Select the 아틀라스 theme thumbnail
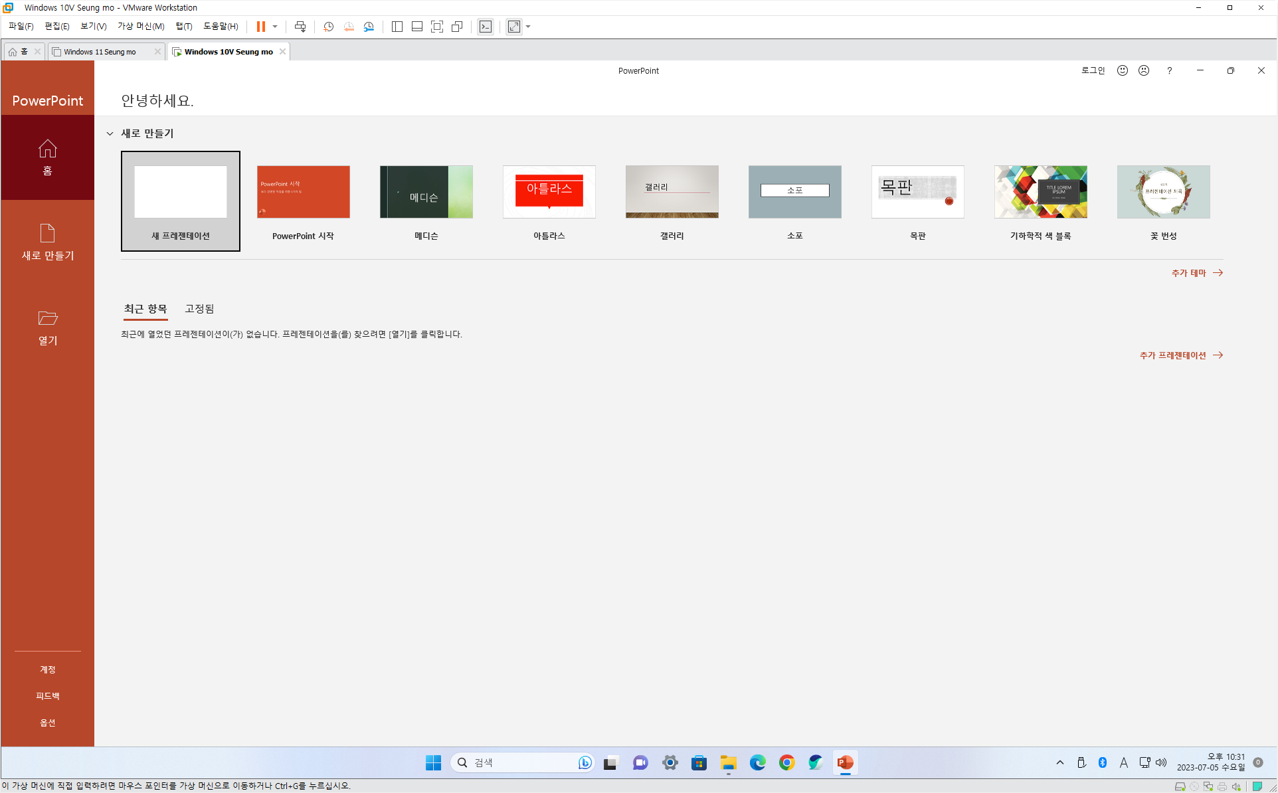This screenshot has height=793, width=1278. tap(549, 192)
